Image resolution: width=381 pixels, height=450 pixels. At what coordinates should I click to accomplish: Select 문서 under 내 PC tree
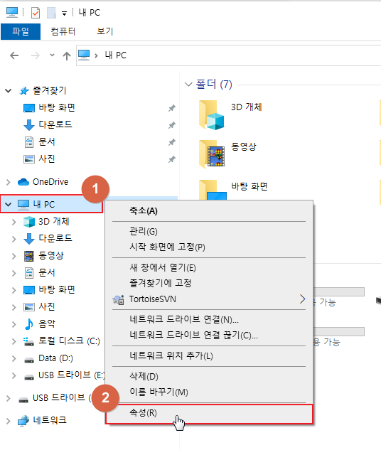click(x=47, y=273)
